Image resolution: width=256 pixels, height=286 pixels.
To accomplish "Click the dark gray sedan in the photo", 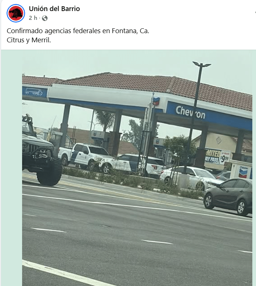I will point(228,197).
